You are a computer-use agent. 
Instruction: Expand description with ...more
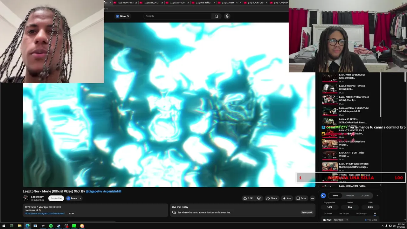click(71, 213)
